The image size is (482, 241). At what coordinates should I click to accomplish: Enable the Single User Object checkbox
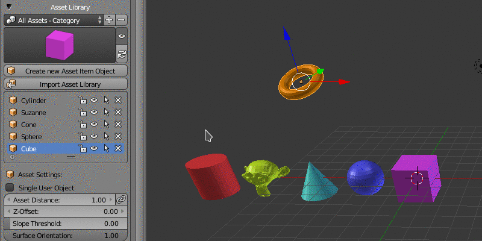[10, 187]
